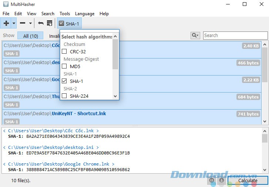269x187 pixels.
Task: Click the undo arrow icon in the toolbar
Action: [41, 23]
